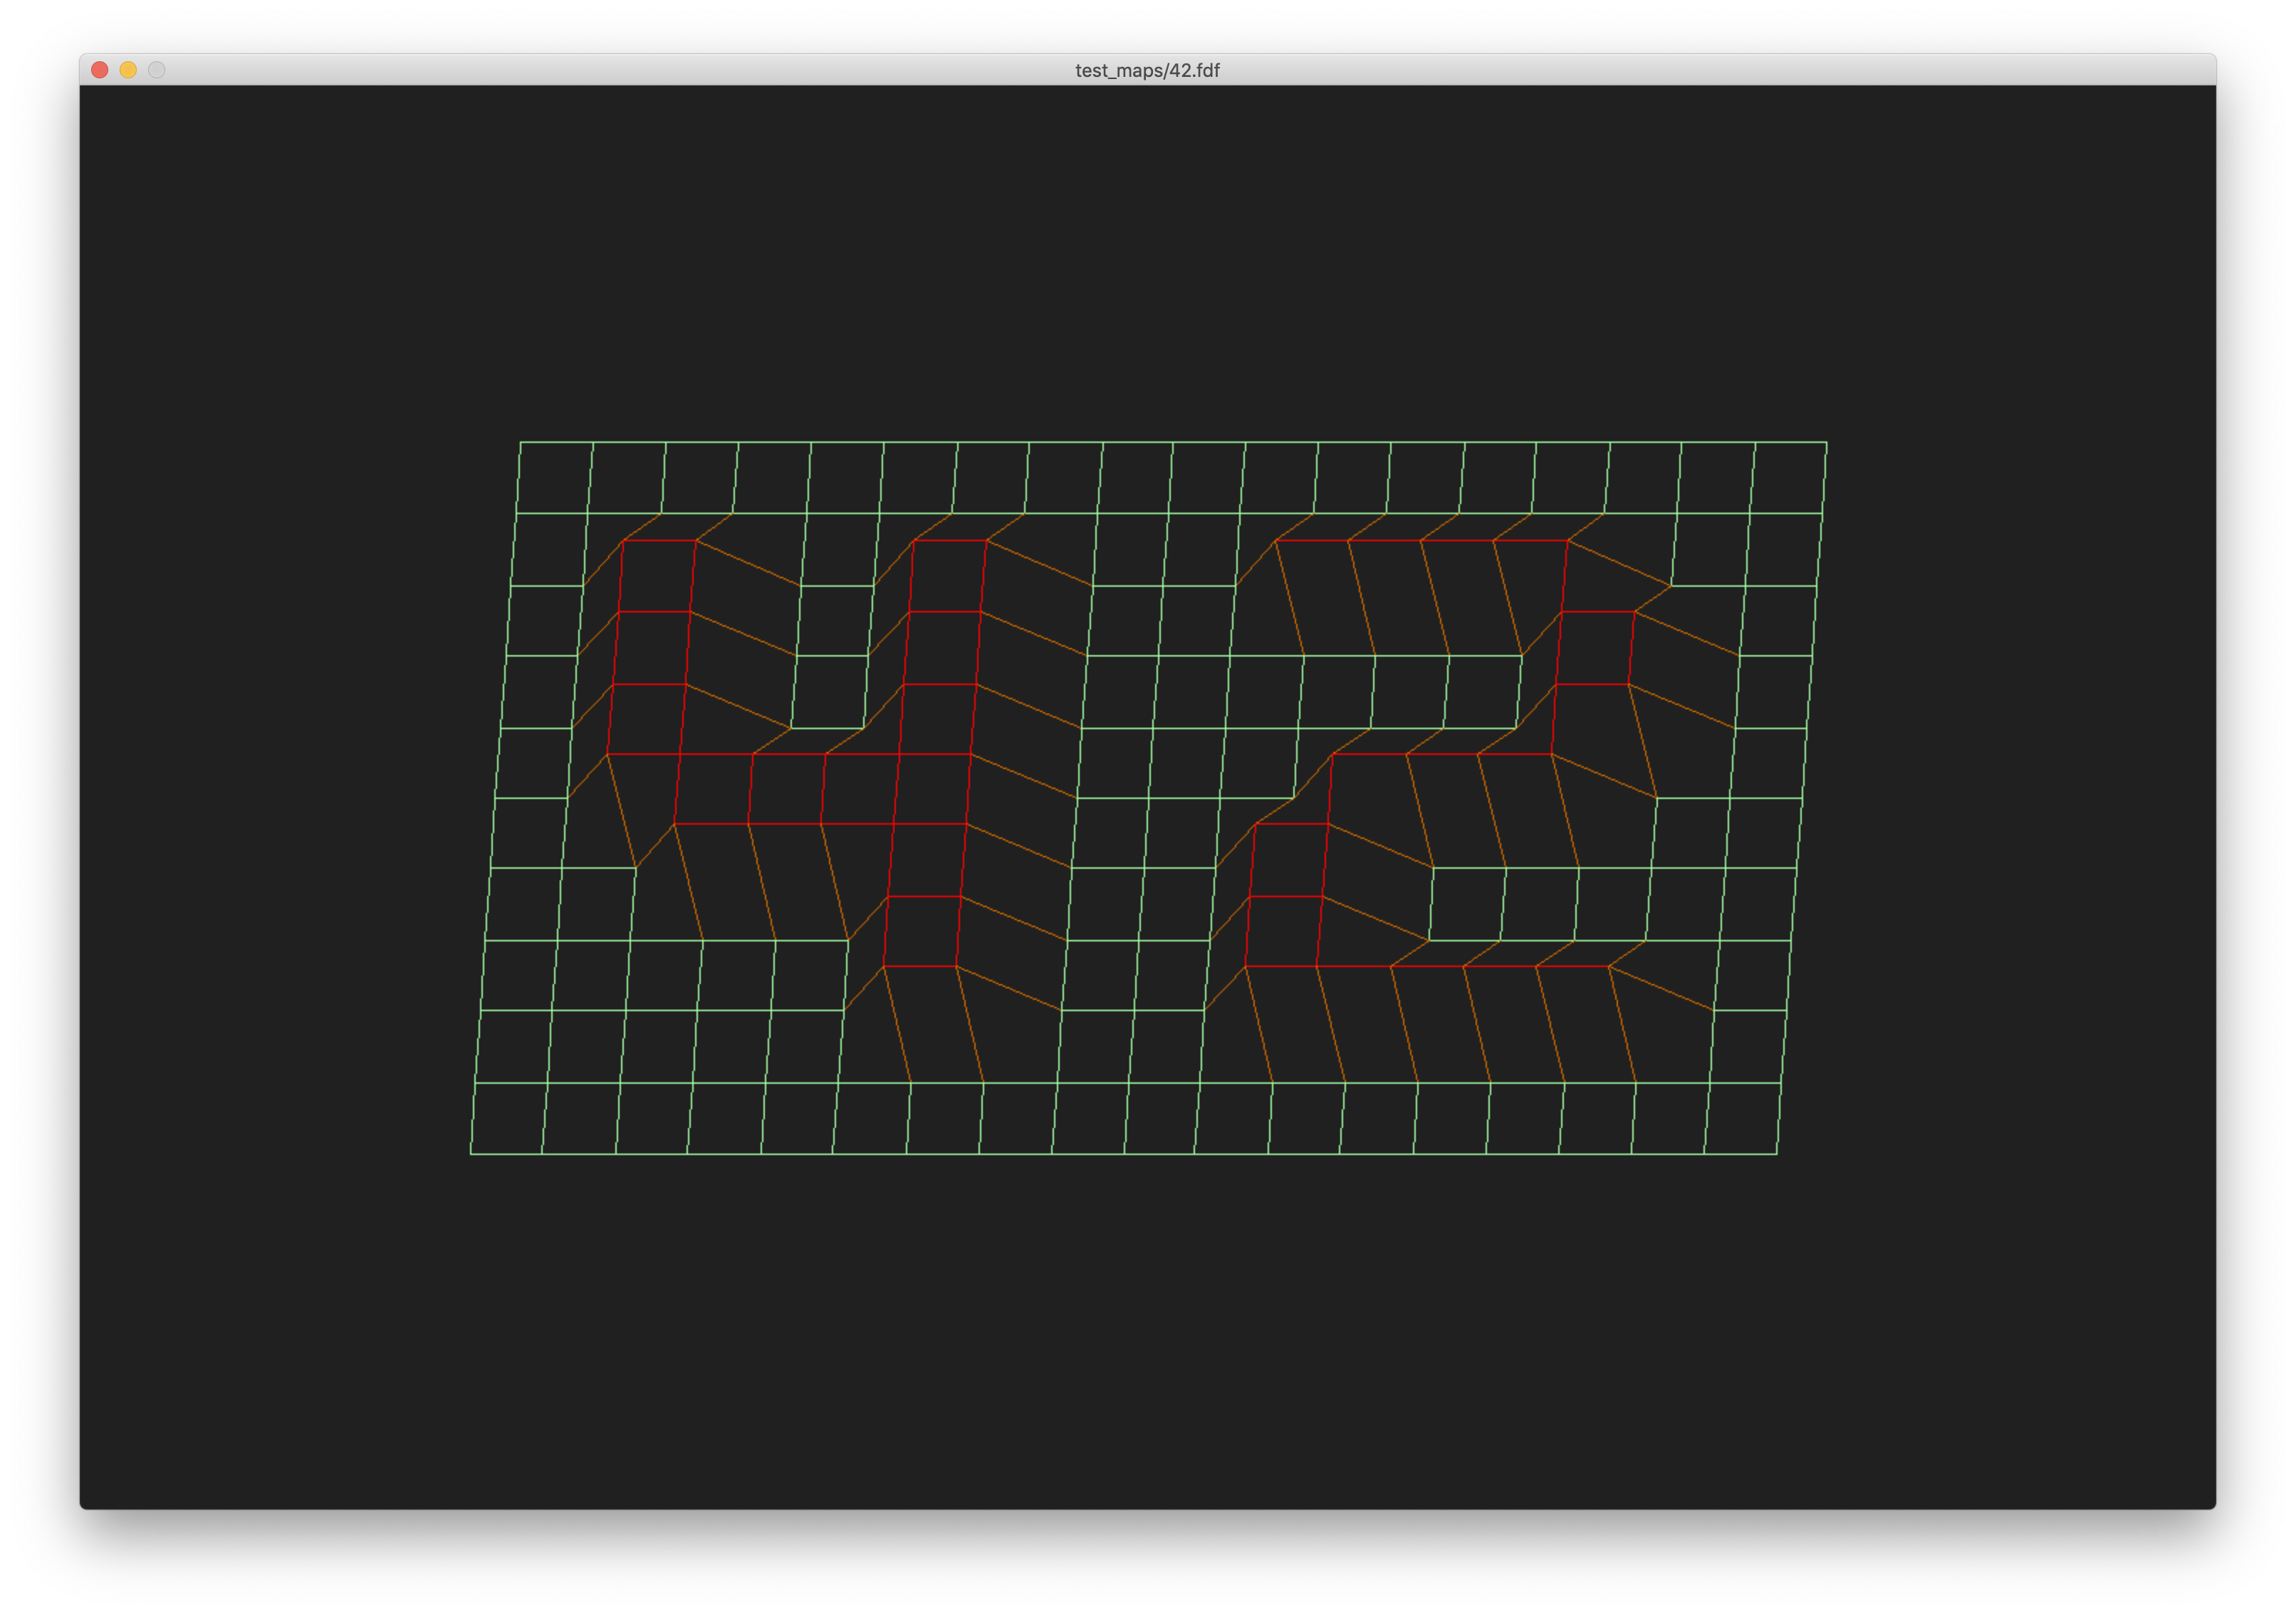Click the disabled gray zoom button
The image size is (2296, 1615).
tap(157, 70)
